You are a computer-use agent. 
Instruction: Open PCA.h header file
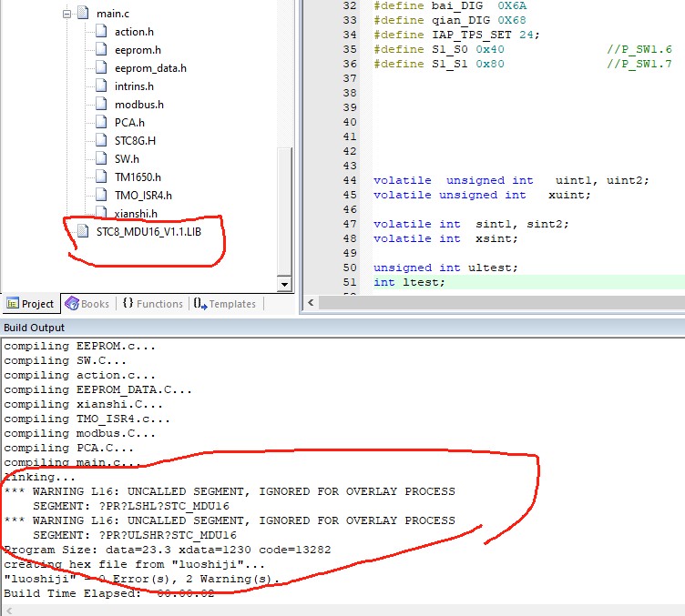pos(129,123)
